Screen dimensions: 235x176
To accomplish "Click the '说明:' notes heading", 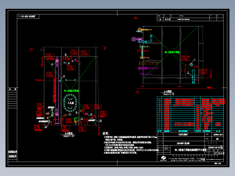I will (106, 133).
